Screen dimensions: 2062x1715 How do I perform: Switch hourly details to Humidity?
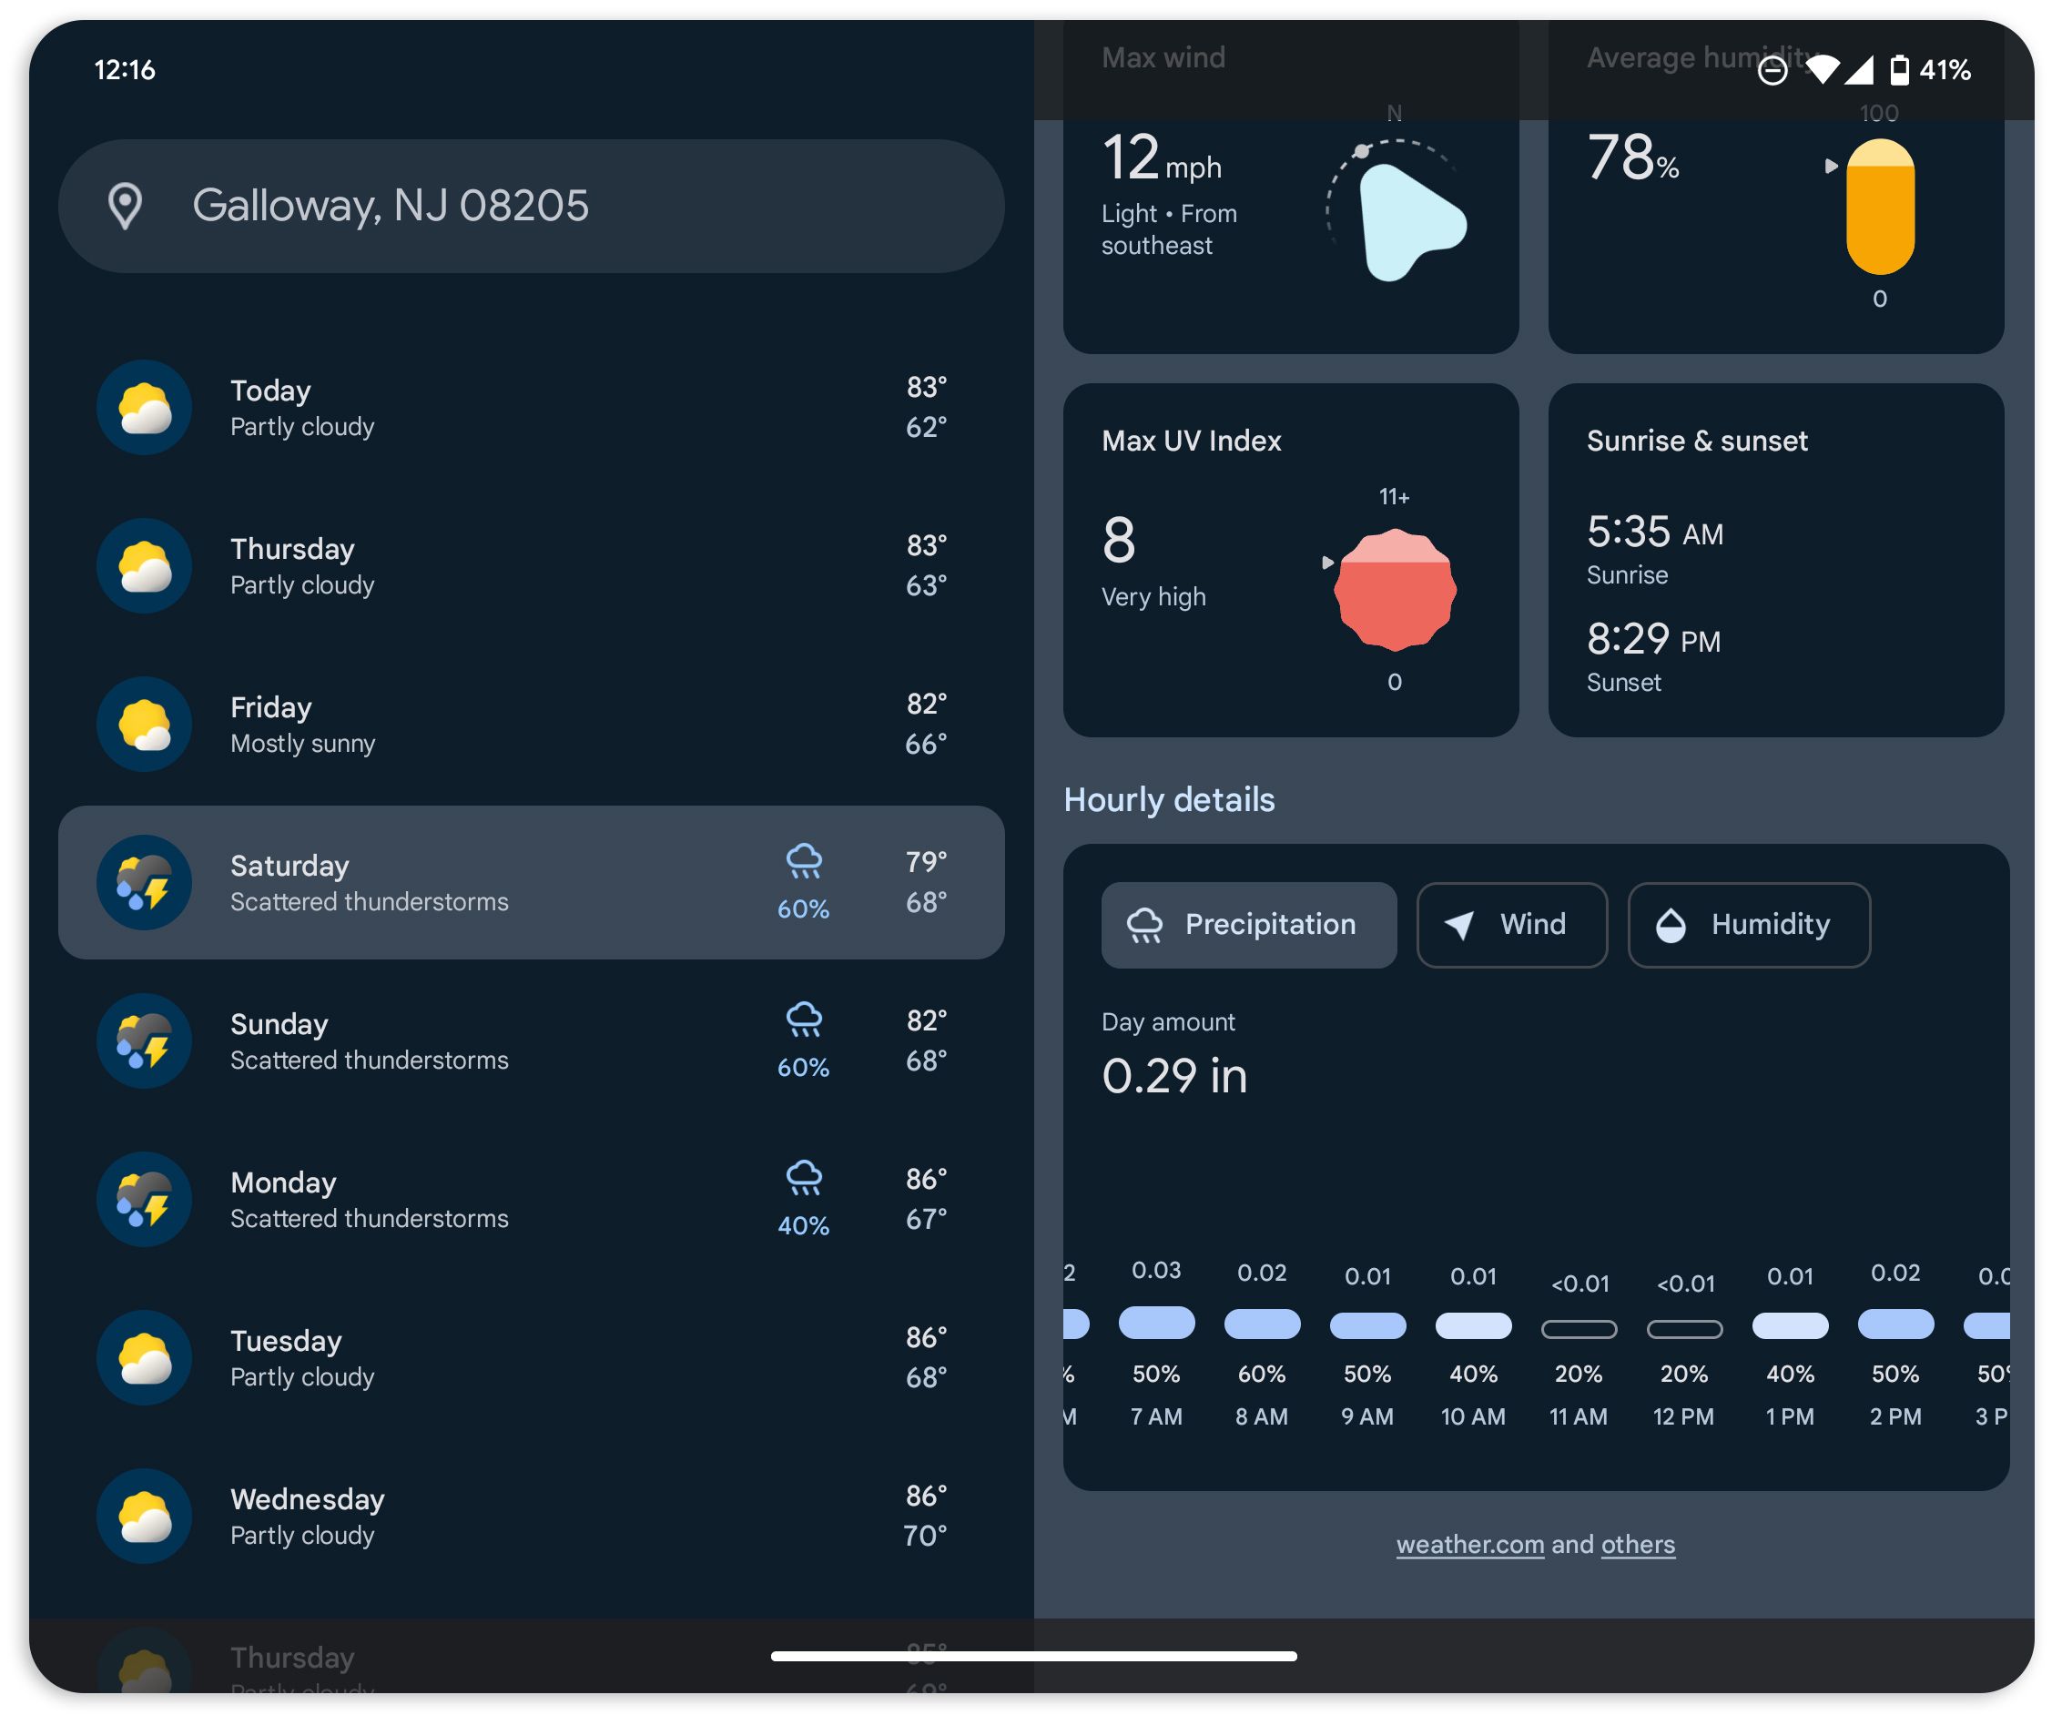coord(1748,925)
